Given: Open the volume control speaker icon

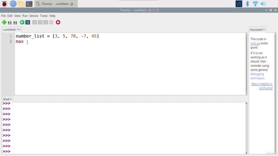Looking at the screenshot, I should 263,4.
